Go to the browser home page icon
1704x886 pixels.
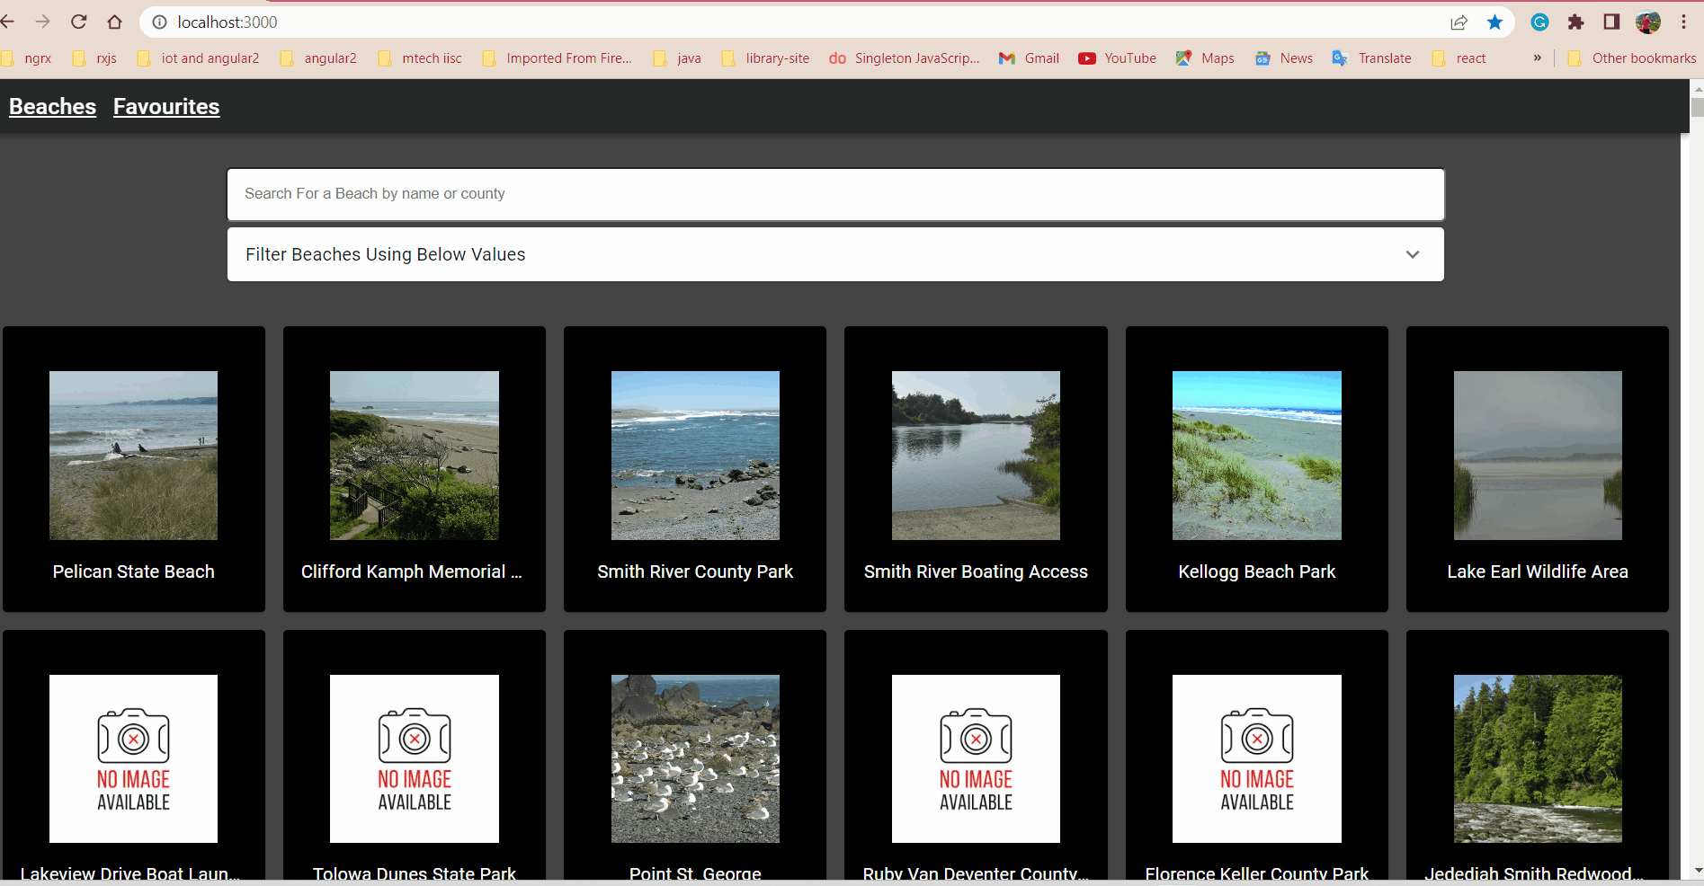pos(114,22)
